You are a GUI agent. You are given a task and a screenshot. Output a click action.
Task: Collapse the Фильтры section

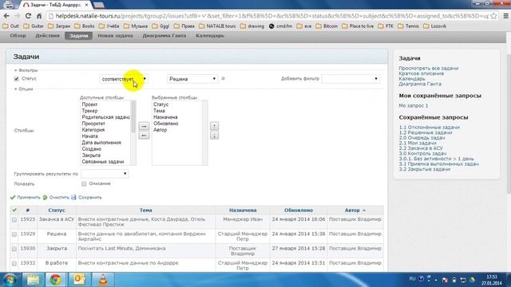[26, 70]
